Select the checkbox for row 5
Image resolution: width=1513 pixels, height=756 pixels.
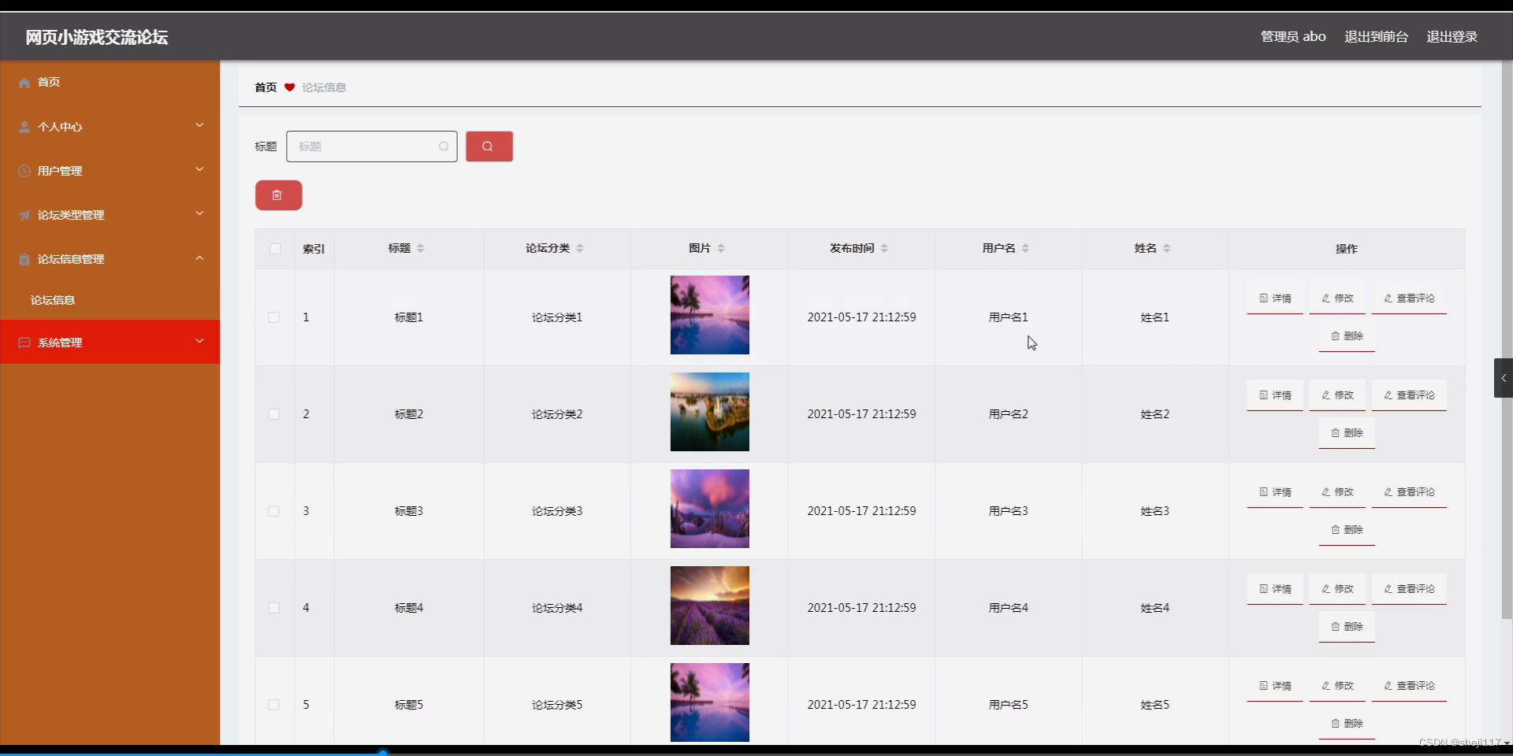click(273, 705)
